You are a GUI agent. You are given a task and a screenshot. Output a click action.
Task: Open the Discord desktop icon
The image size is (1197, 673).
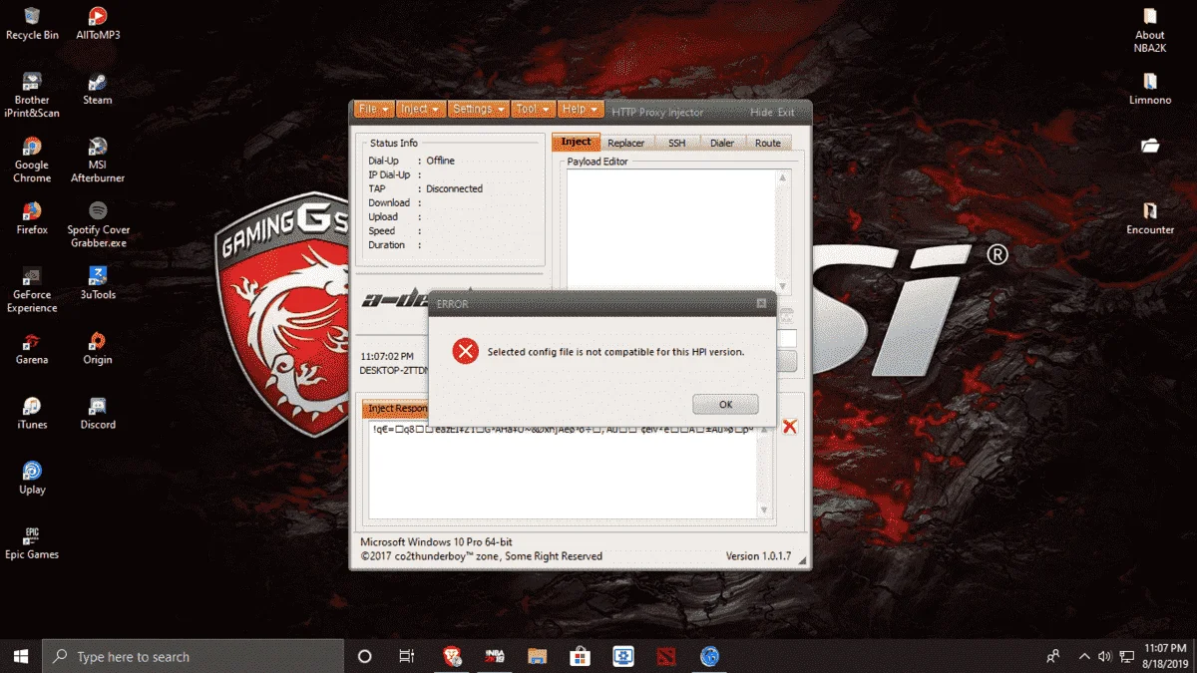pos(98,412)
